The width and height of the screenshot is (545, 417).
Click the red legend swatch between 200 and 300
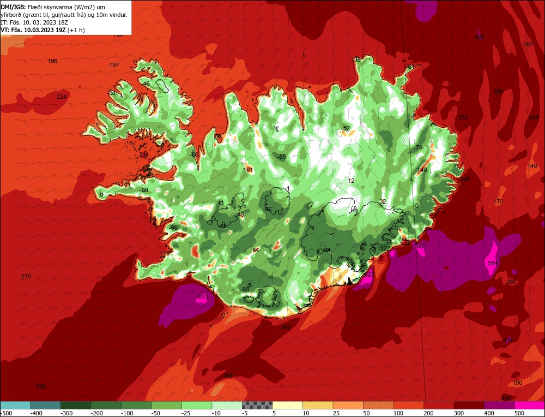(x=439, y=405)
